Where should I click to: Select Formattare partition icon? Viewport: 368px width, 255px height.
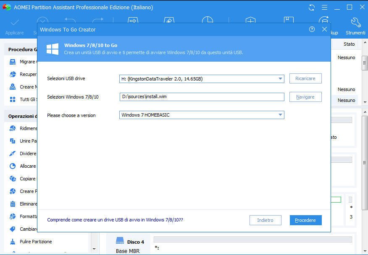[x=13, y=216]
